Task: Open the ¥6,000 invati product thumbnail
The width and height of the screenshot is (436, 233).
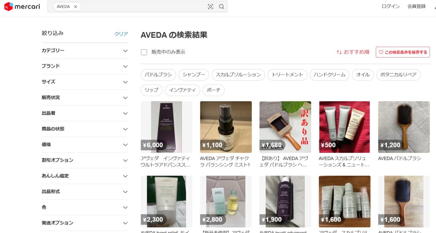Action: click(167, 127)
